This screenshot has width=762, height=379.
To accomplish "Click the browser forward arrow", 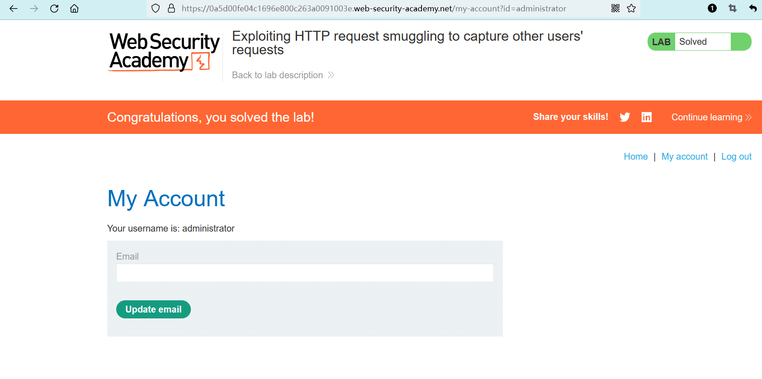I will point(34,9).
